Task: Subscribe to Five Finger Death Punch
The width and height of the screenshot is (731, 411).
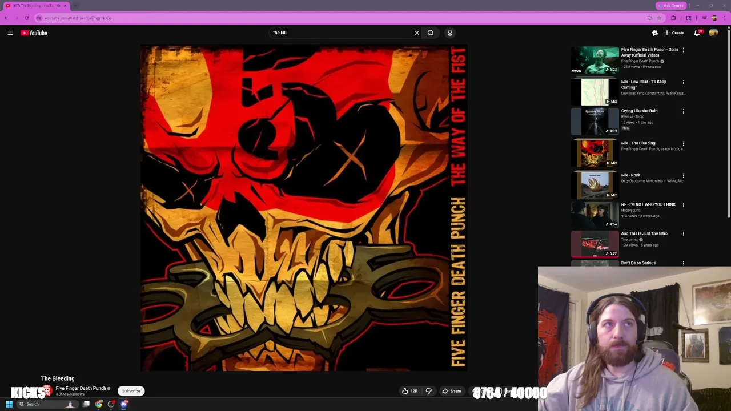Action: click(131, 391)
